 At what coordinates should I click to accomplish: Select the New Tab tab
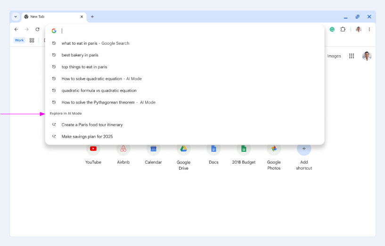[x=54, y=16]
